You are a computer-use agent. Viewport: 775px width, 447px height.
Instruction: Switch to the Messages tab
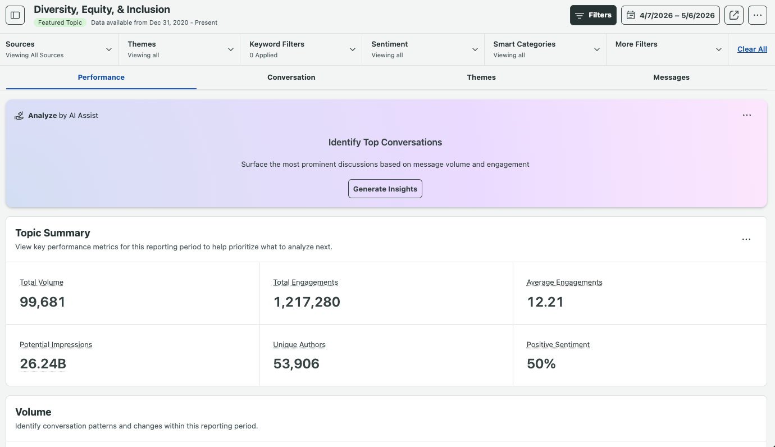click(671, 77)
